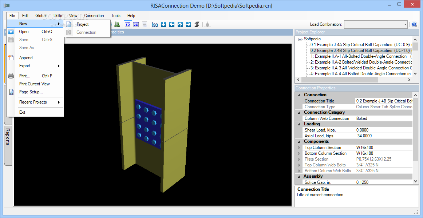This screenshot has width=423, height=218.
Task: Click Column Web Connection value Bolted
Action: coord(384,118)
